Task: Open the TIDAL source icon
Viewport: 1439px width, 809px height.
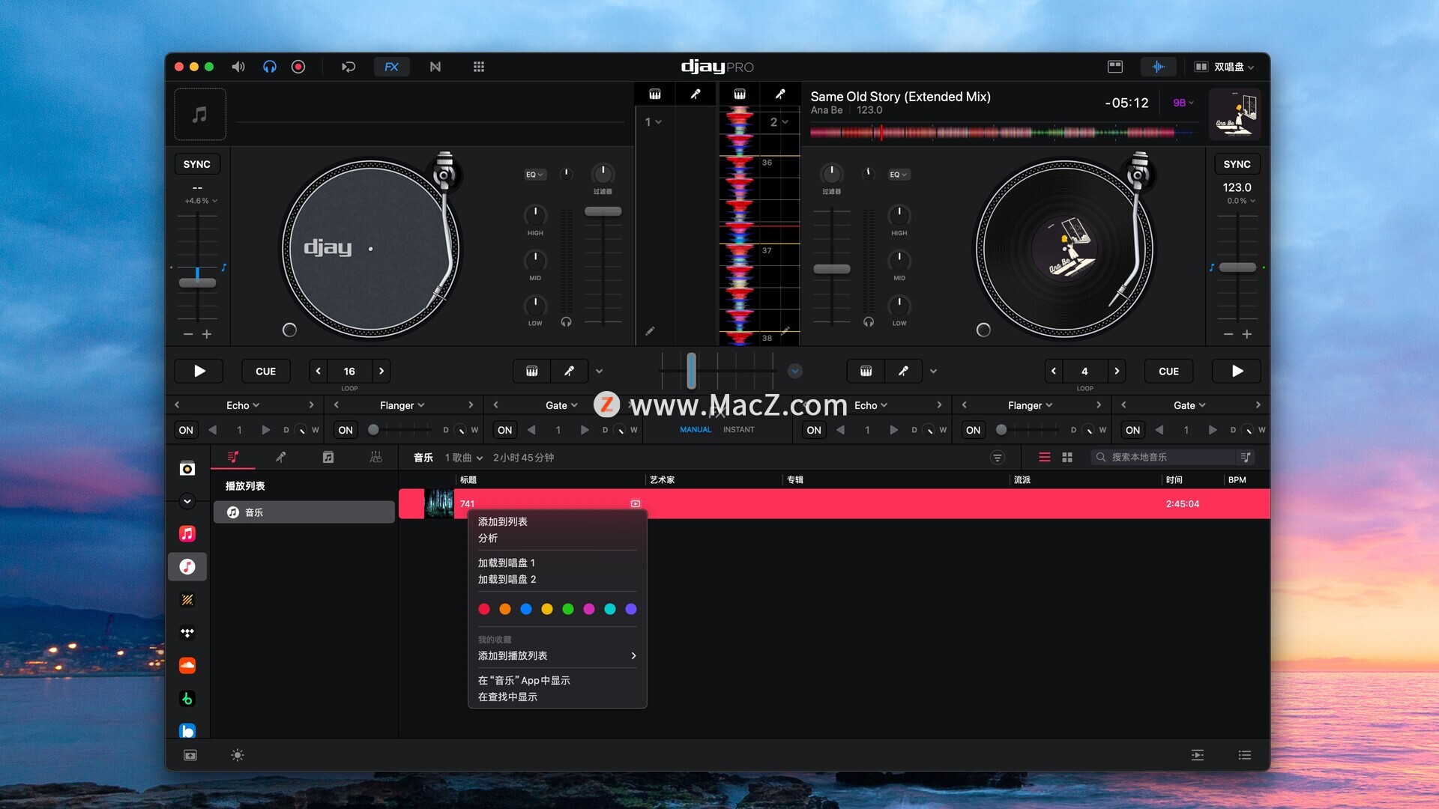Action: (x=187, y=633)
